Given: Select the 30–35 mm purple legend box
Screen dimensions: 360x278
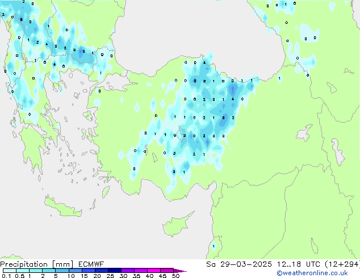Looking at the screenshot, I should point(127,271).
